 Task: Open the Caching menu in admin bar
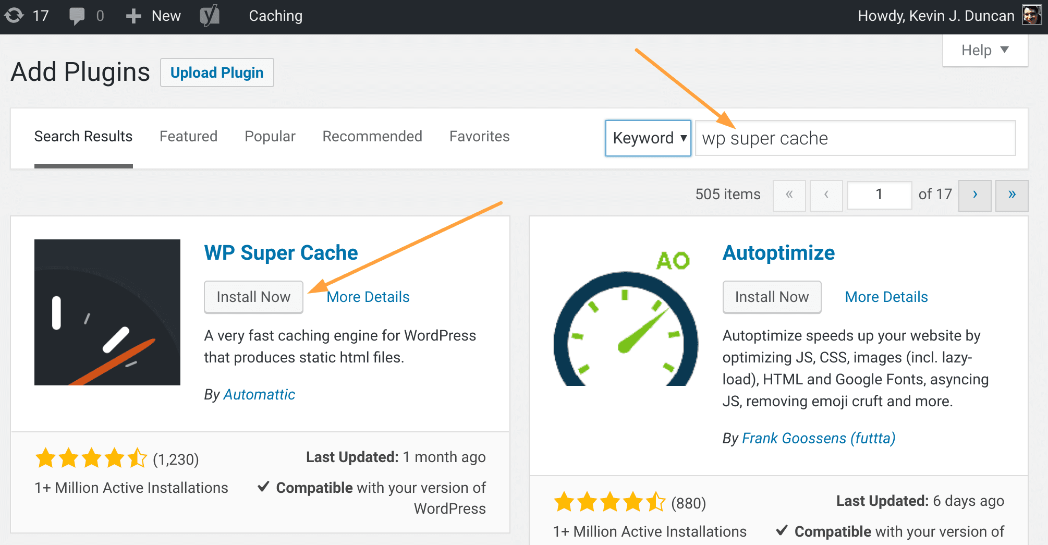[x=275, y=16]
